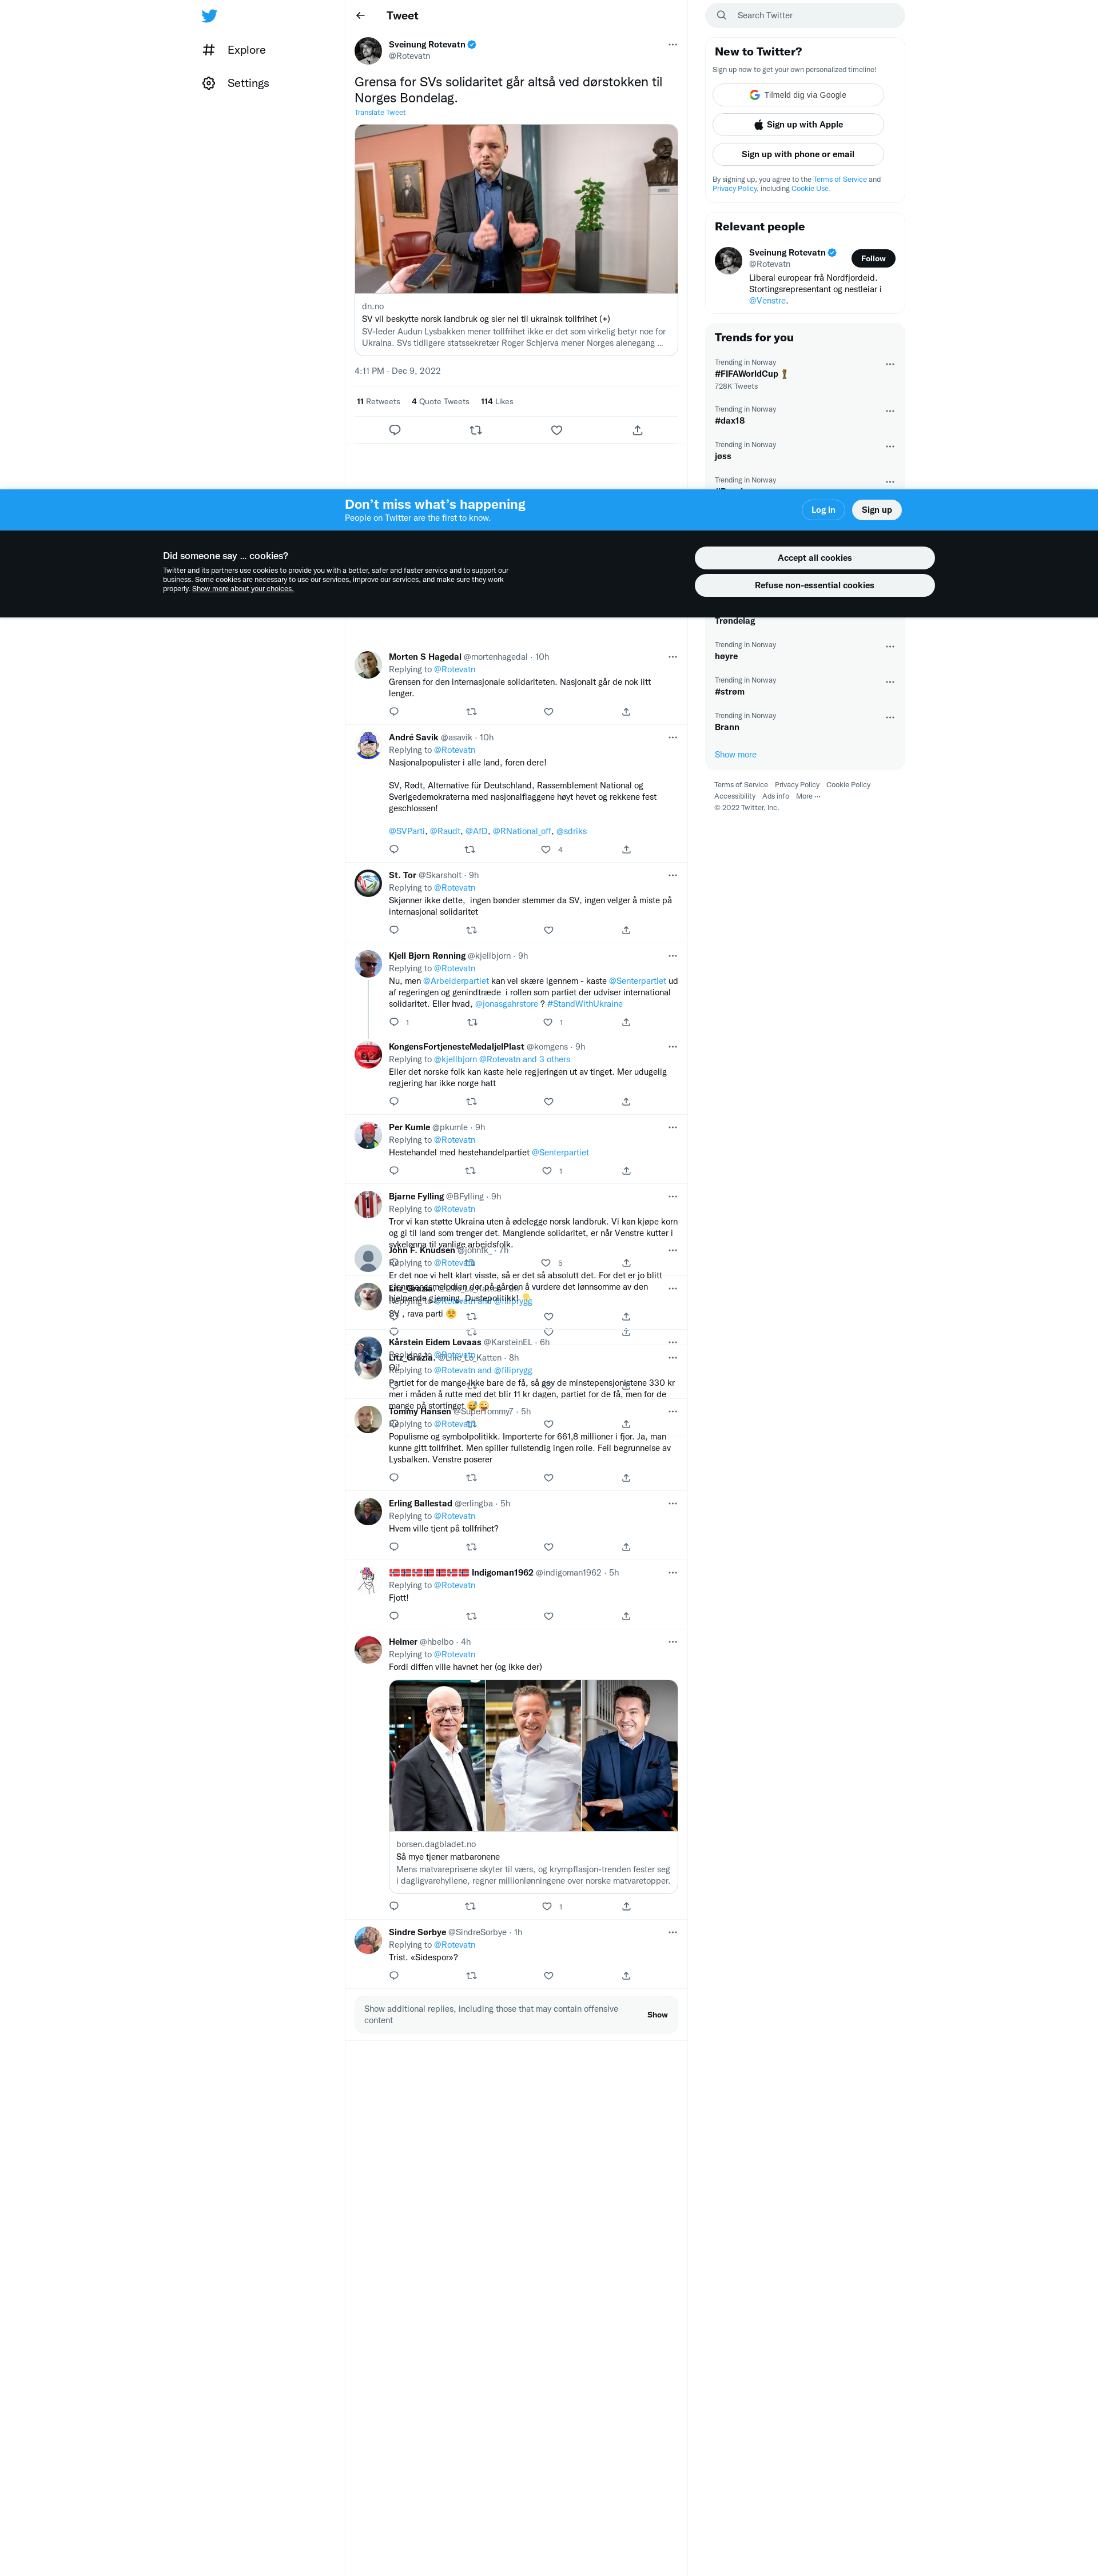Retweet the main tweet by Rotevatn

476,430
